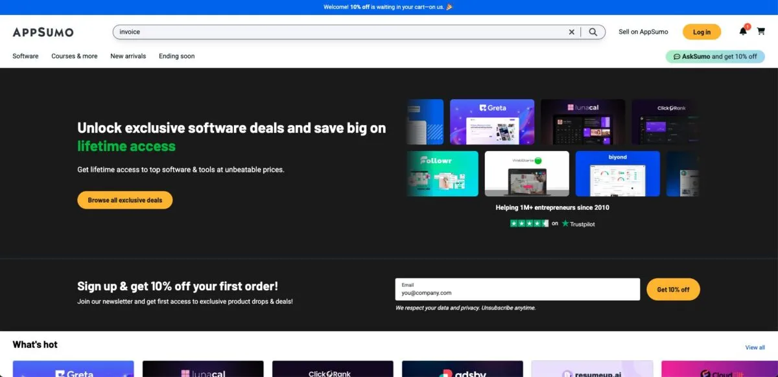Viewport: 778px width, 377px height.
Task: Click the search magnifier icon
Action: (593, 32)
